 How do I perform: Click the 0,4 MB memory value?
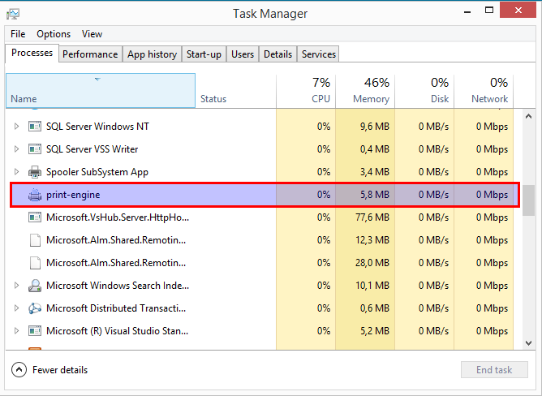375,149
